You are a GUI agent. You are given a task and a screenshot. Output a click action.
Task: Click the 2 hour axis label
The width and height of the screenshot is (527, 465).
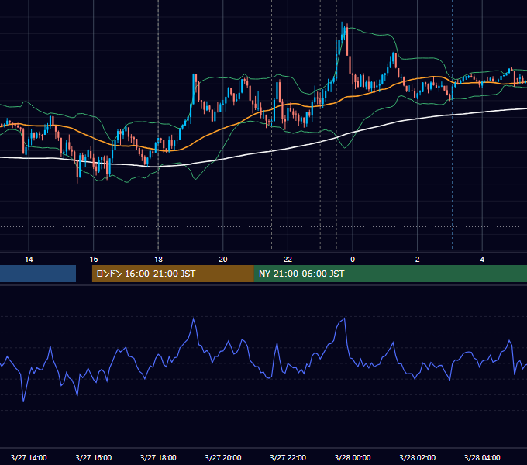tap(418, 260)
